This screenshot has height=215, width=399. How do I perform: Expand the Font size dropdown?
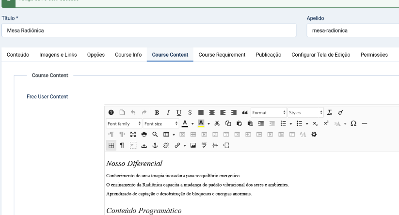point(160,123)
